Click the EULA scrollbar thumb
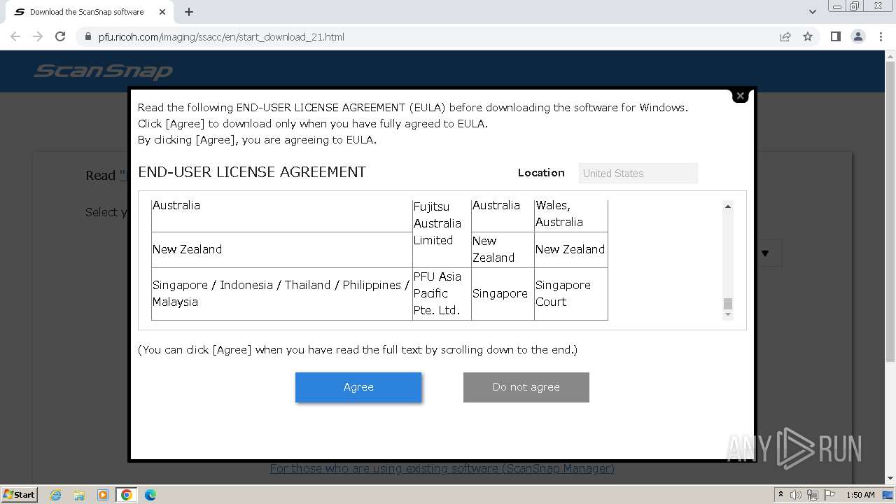Image resolution: width=896 pixels, height=504 pixels. coord(728,303)
